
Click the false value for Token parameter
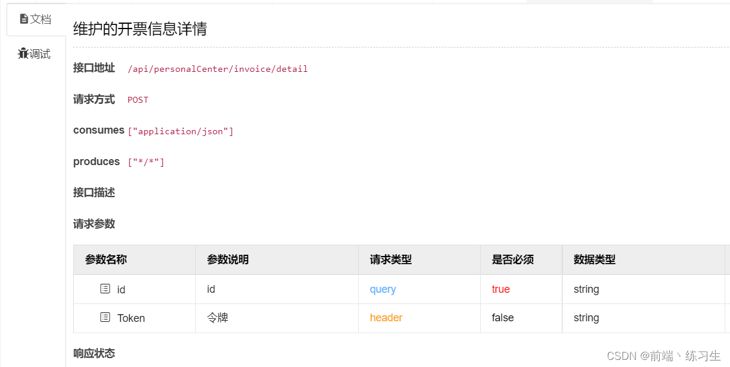tap(502, 318)
